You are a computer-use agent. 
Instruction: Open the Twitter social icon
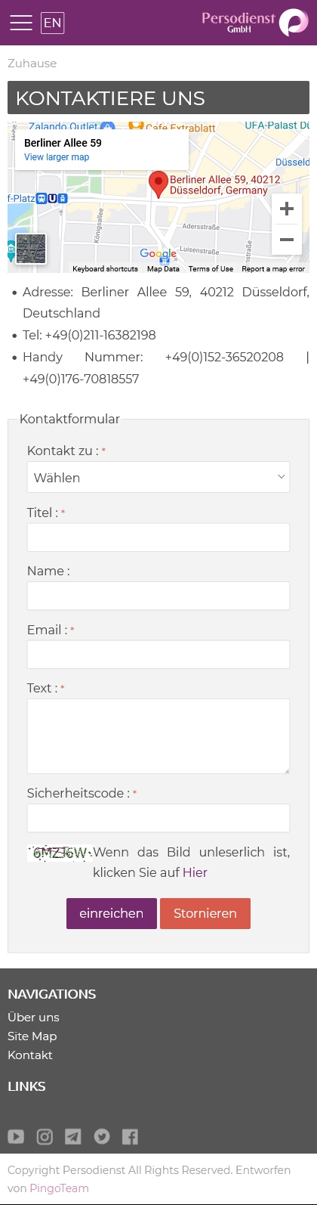tap(102, 1136)
